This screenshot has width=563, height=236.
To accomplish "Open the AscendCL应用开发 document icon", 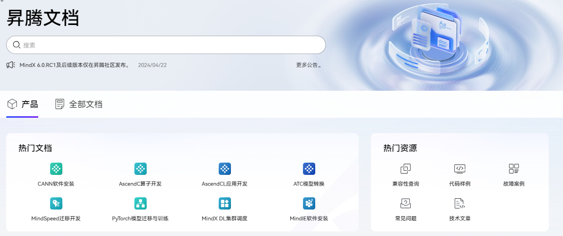I will (225, 169).
